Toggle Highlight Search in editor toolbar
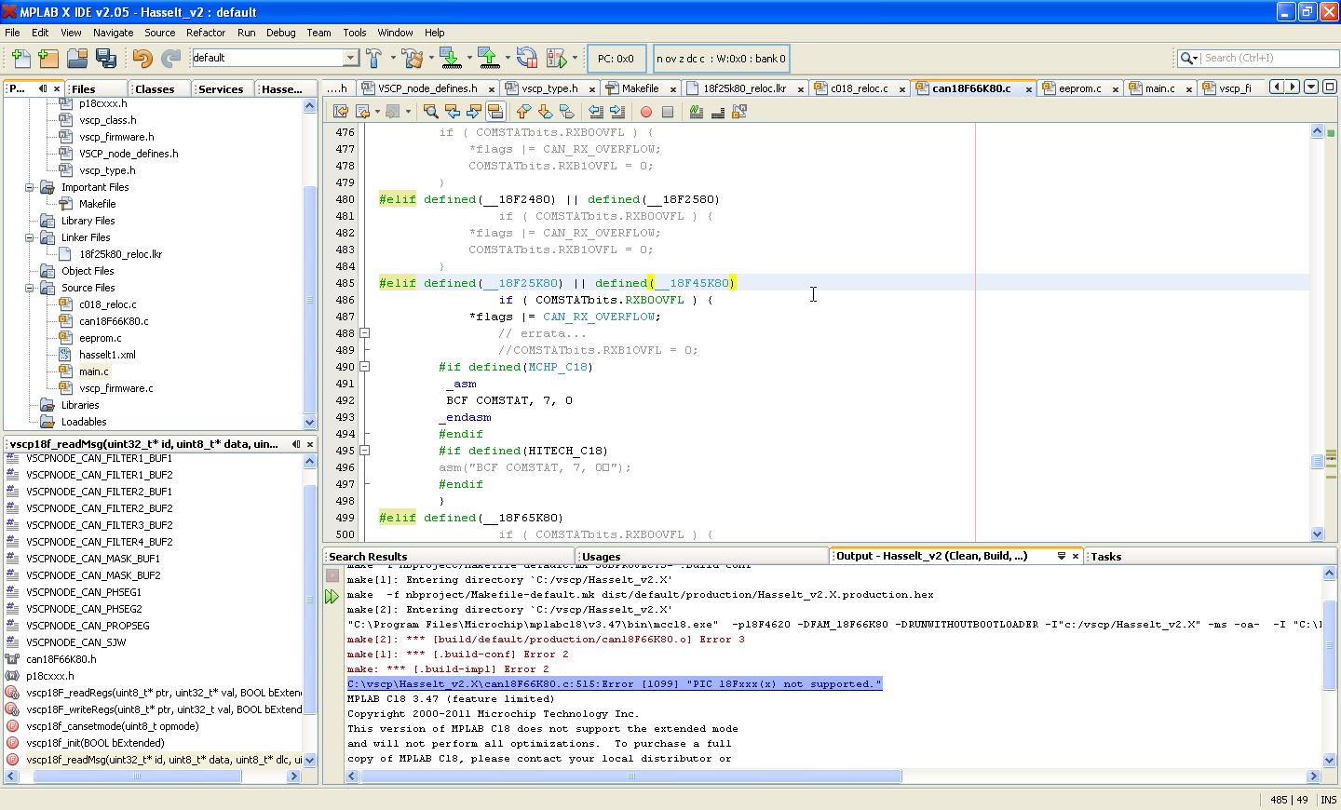 pos(495,112)
